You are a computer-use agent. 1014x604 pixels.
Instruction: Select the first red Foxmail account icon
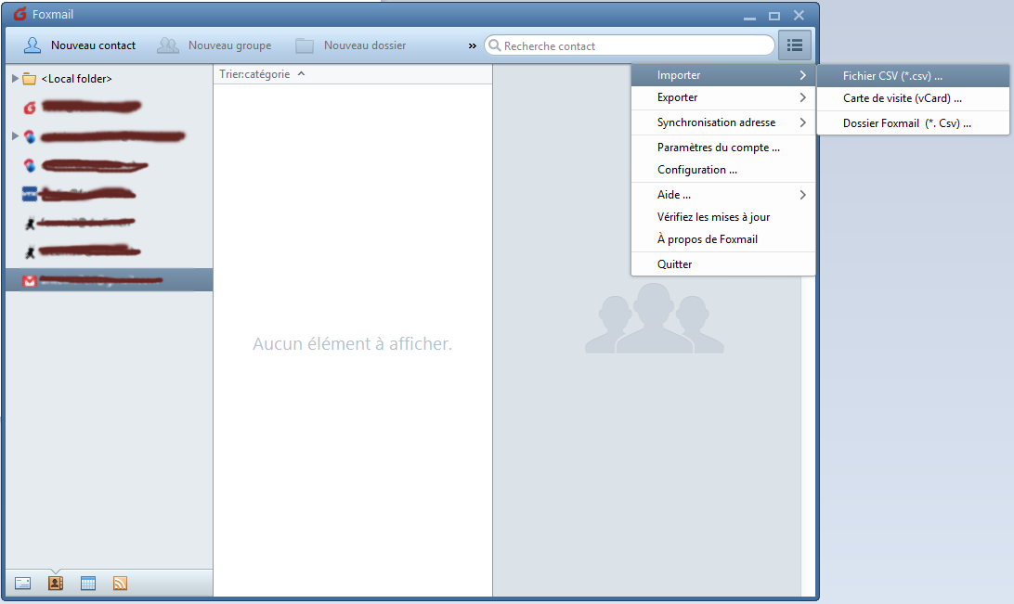click(x=30, y=108)
